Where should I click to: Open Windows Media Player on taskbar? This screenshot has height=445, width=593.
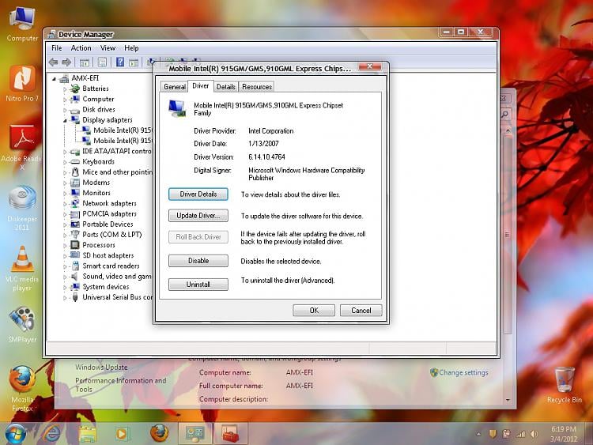point(122,434)
